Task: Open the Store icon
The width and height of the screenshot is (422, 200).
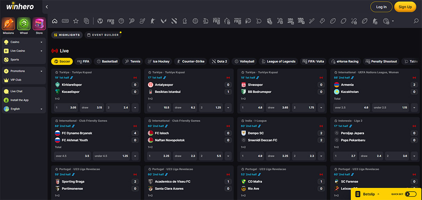Action: (x=39, y=24)
